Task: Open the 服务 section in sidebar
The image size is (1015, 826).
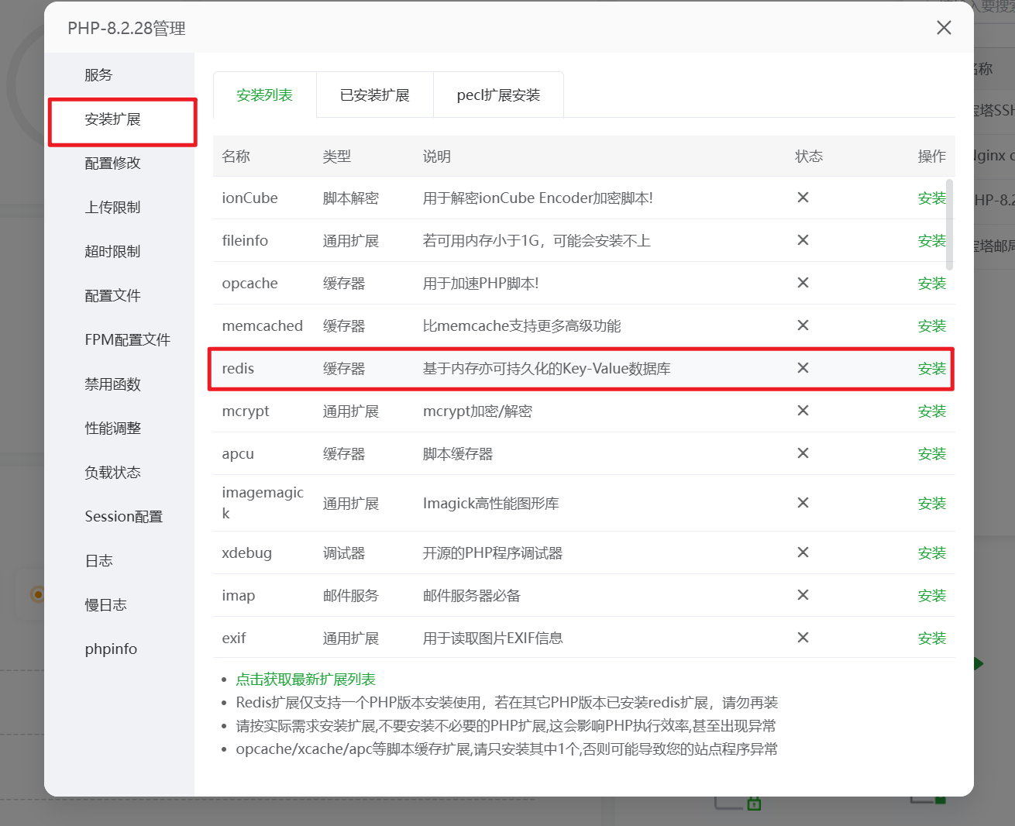Action: (x=98, y=75)
